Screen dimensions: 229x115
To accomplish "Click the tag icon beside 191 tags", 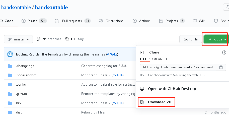I will point(67,39).
